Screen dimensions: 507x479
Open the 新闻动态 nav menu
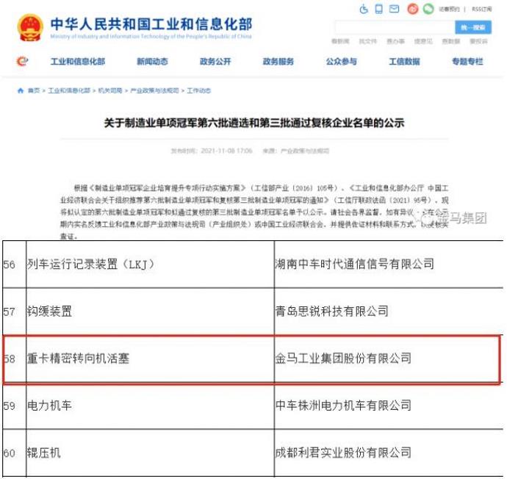pos(152,62)
